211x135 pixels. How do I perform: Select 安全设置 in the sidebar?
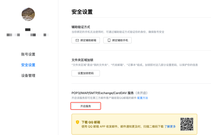click(x=28, y=65)
